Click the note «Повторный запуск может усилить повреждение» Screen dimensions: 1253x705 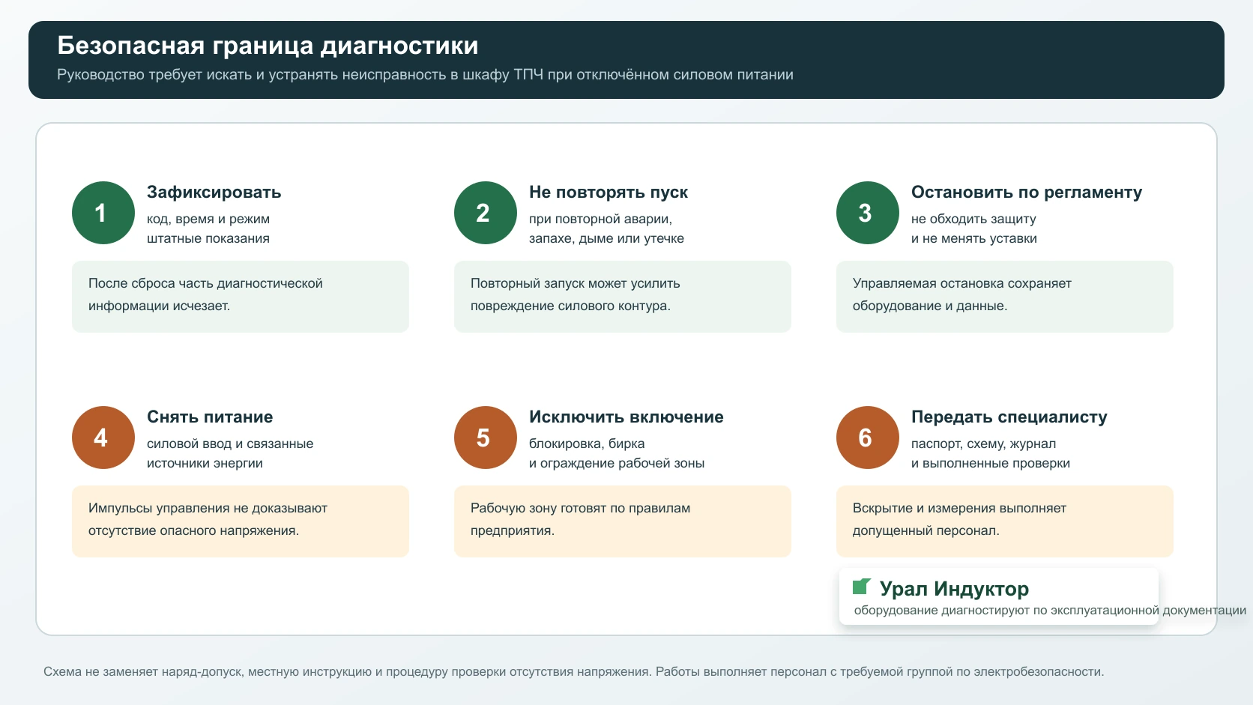pyautogui.click(x=623, y=297)
